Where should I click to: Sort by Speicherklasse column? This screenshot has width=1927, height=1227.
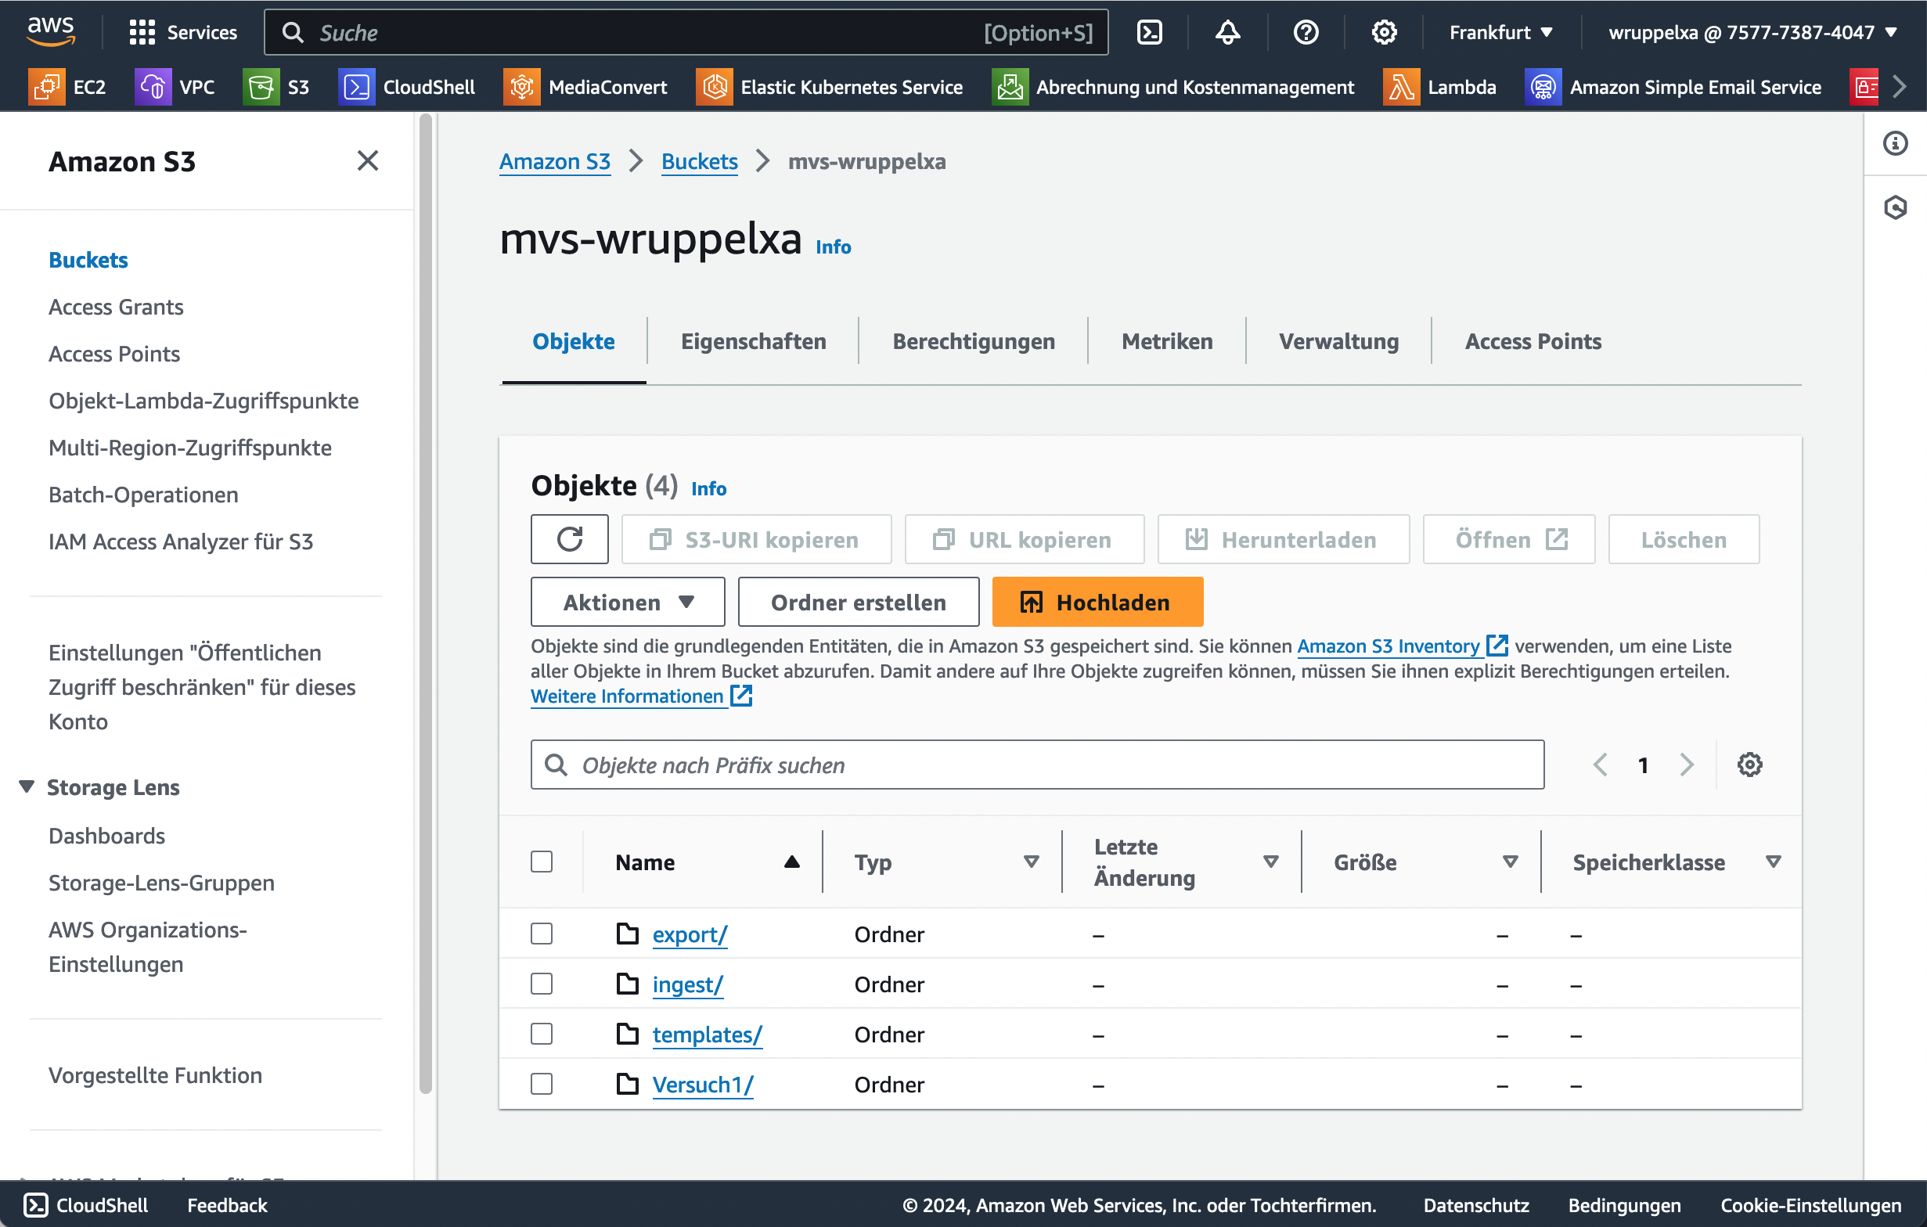pyautogui.click(x=1774, y=862)
